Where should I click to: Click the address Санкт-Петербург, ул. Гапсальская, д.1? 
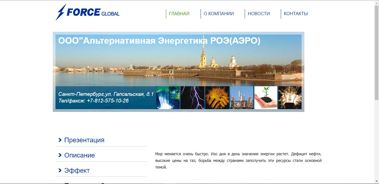pos(106,94)
